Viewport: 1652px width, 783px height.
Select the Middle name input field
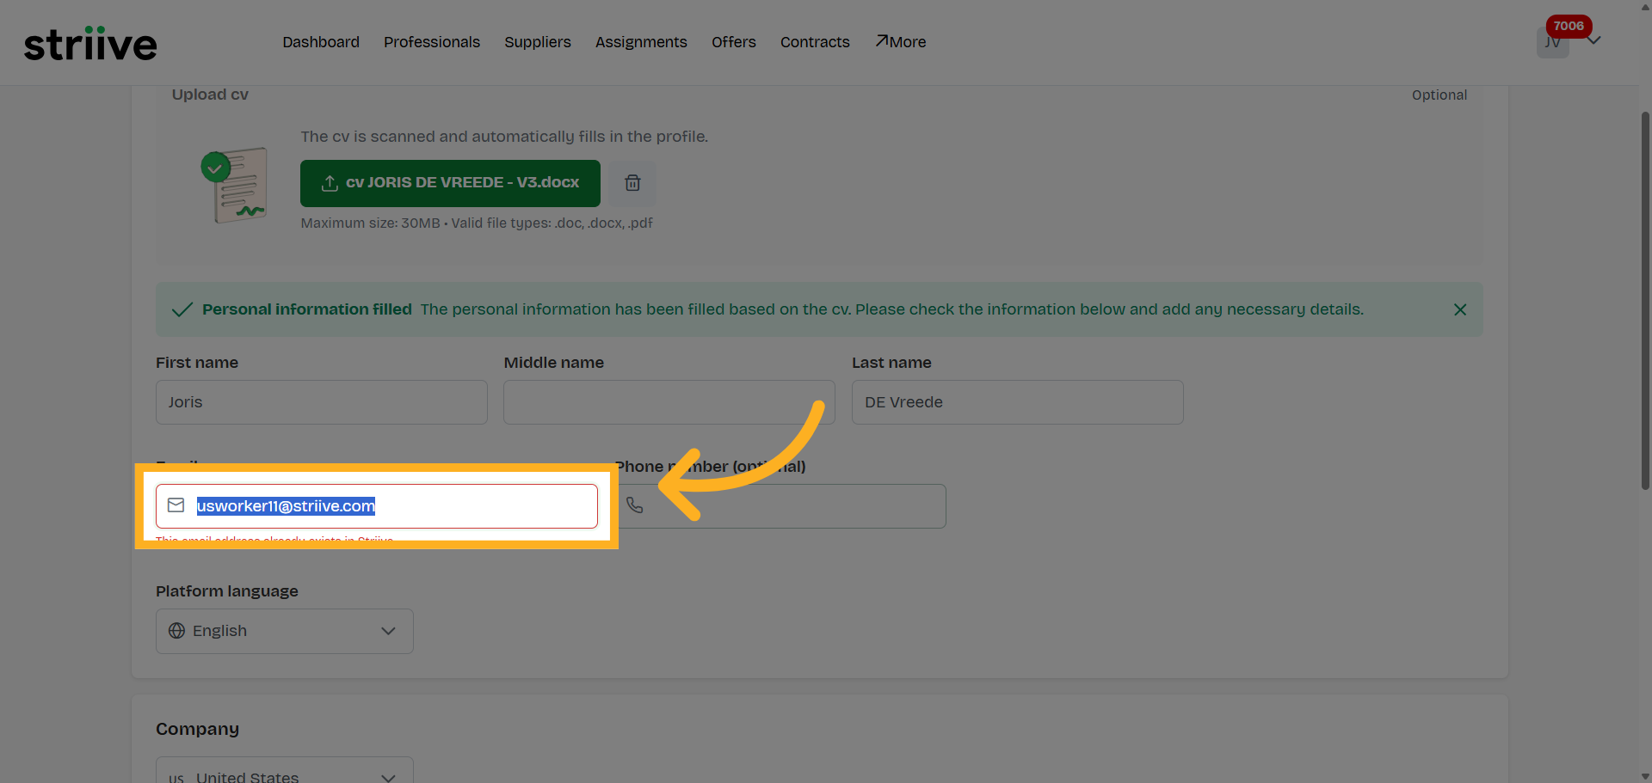pyautogui.click(x=669, y=402)
